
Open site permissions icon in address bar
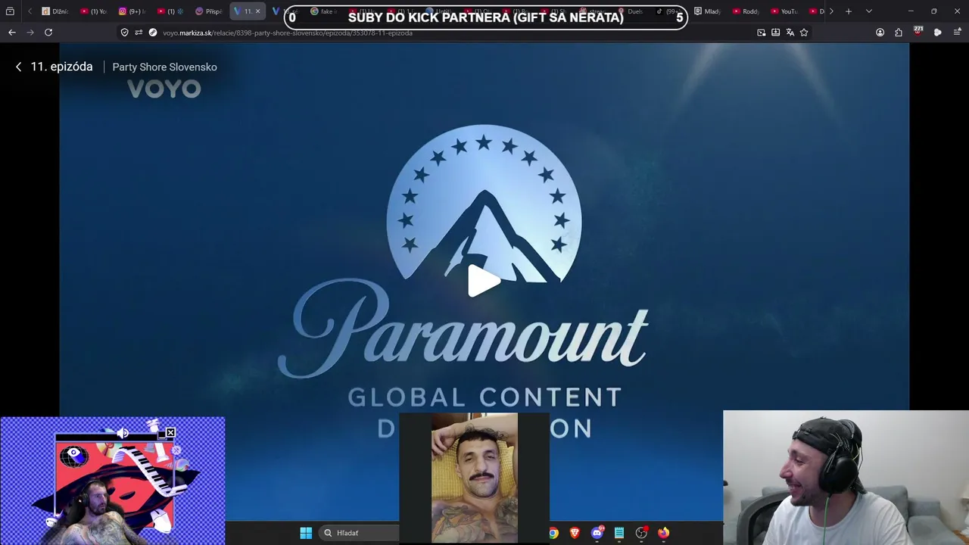pos(139,33)
